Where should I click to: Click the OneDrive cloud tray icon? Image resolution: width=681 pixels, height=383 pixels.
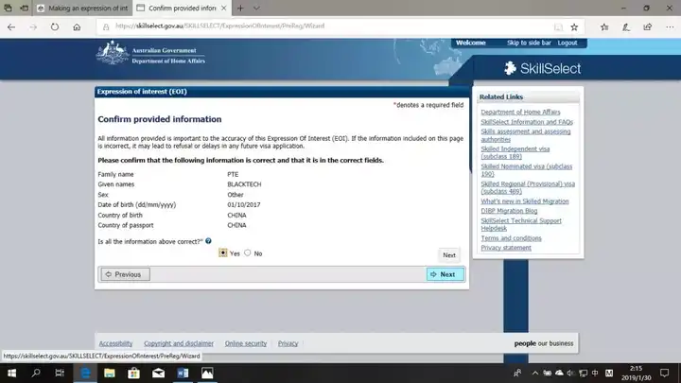coord(559,373)
